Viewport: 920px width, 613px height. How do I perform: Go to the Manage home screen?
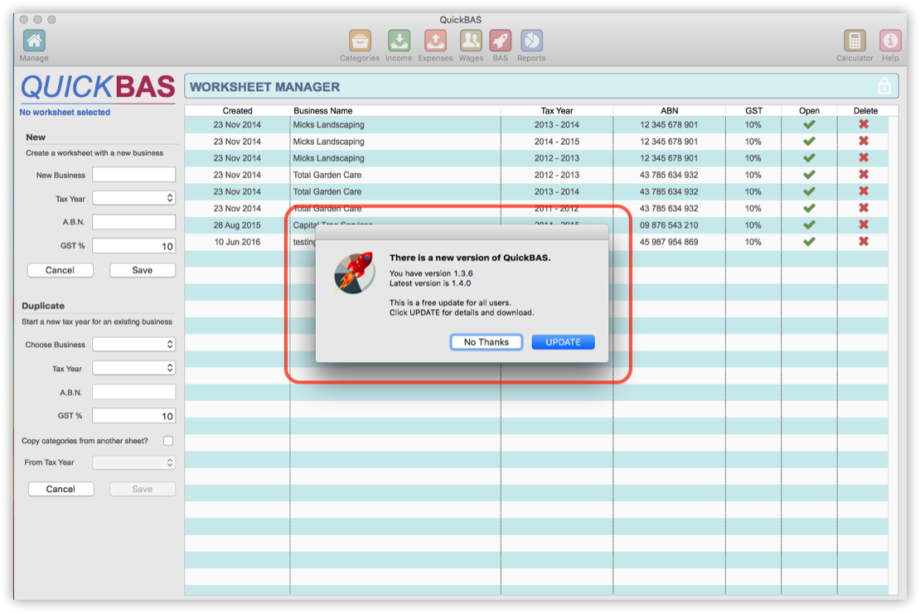coord(33,41)
